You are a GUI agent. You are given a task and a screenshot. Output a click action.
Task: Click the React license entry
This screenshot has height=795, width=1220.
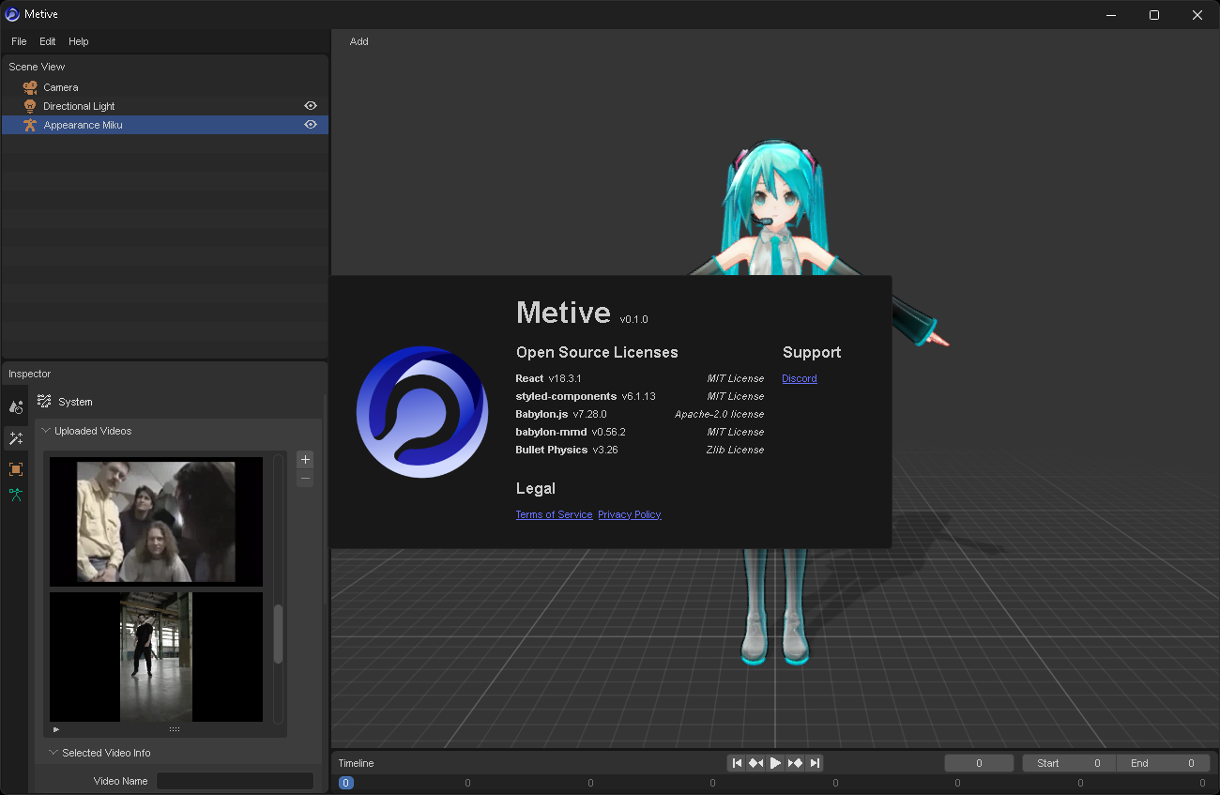640,378
